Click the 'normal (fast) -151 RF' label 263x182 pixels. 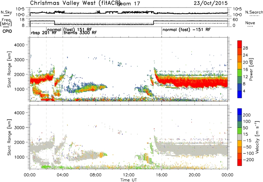click(x=186, y=30)
